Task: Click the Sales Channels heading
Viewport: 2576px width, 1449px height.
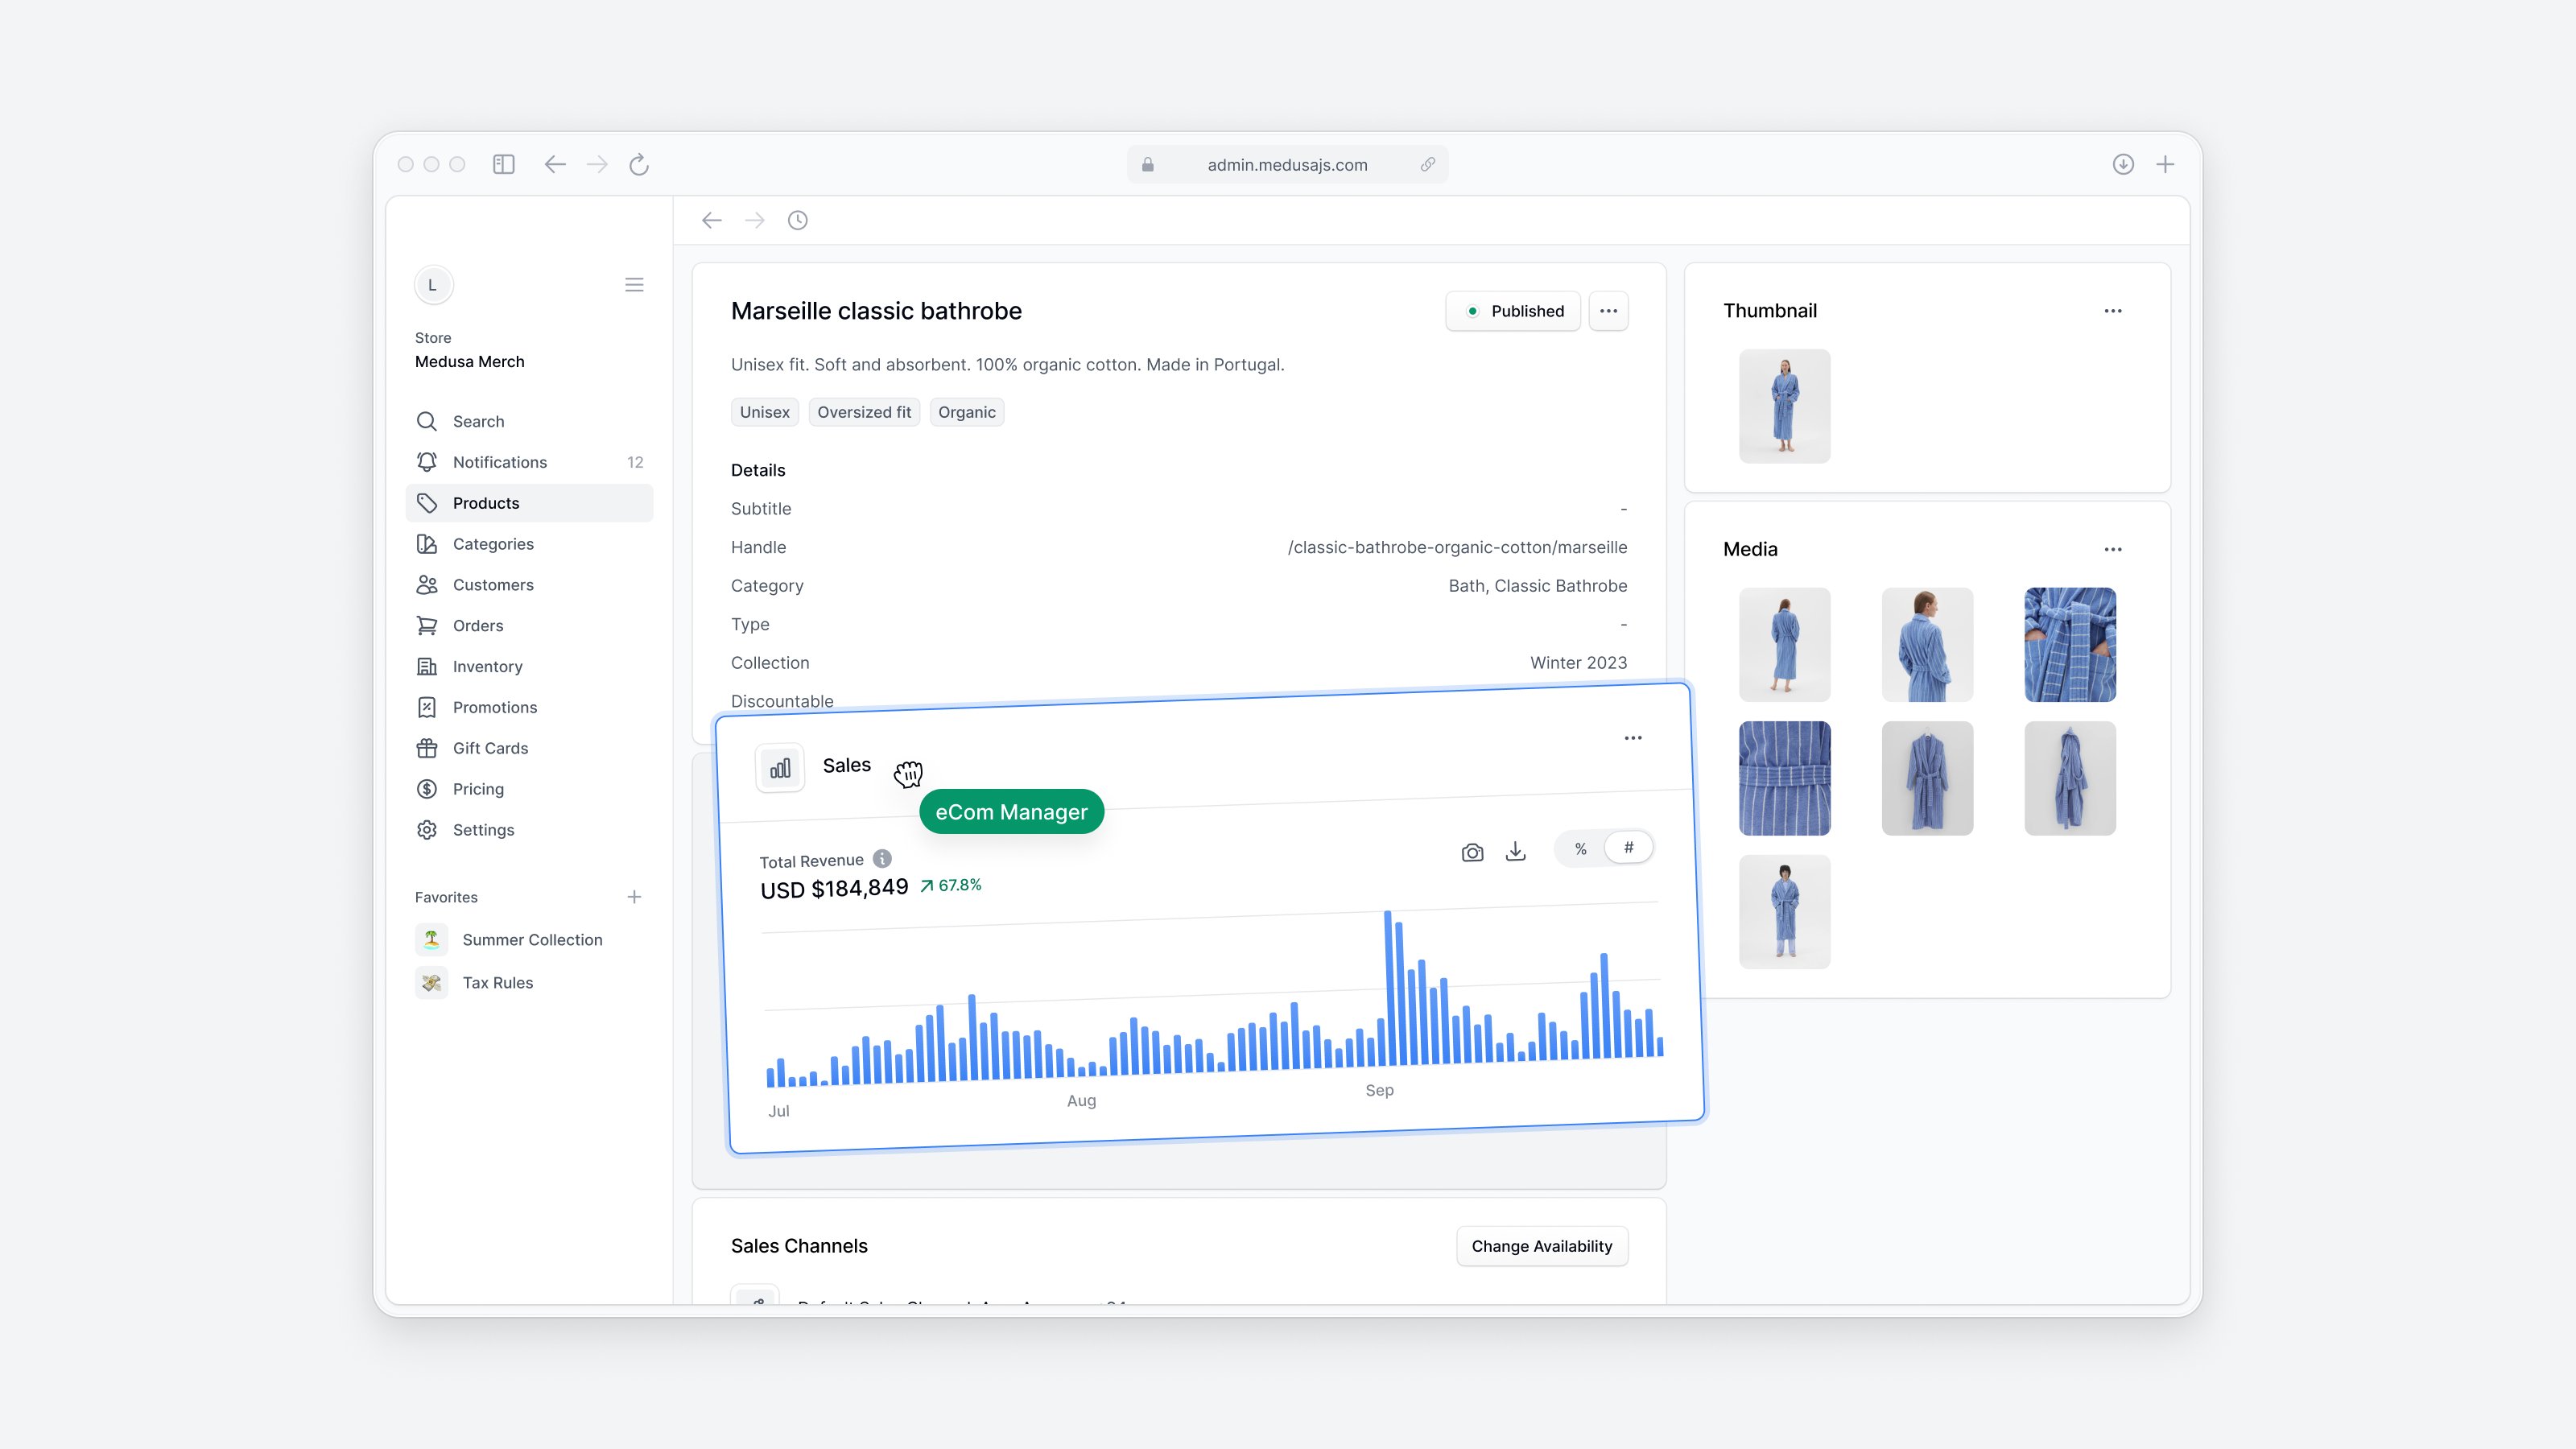Action: point(799,1246)
